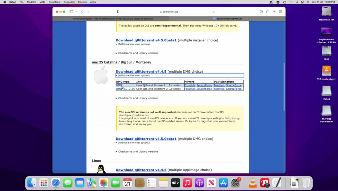Open the VLC media player desktop icon
Viewport: 338px width, 191px height.
326,72
